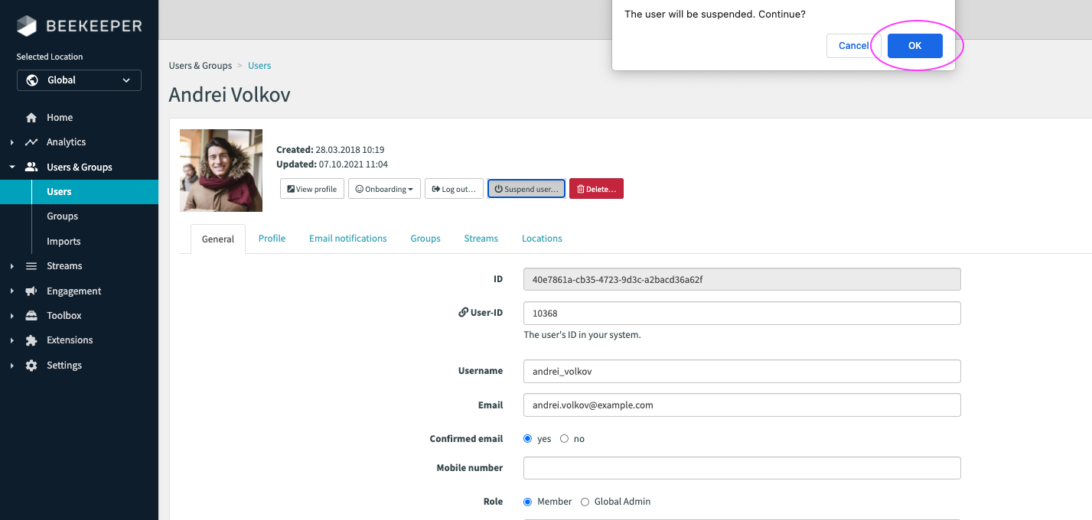The height and width of the screenshot is (520, 1092).
Task: Click the Delete user button
Action: click(596, 188)
